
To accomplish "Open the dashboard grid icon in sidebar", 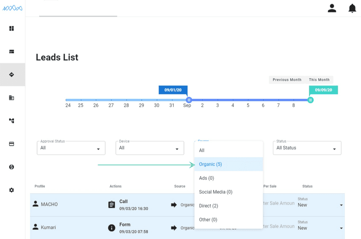I will 12,28.
